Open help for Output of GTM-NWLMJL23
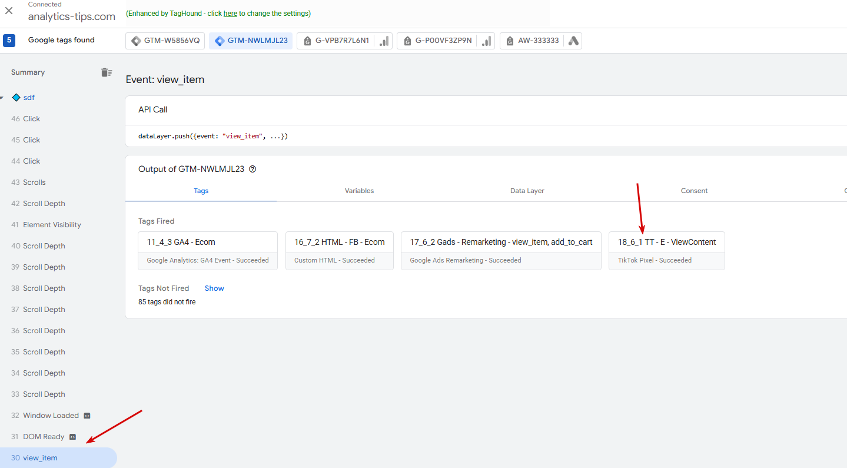Image resolution: width=847 pixels, height=468 pixels. [253, 169]
